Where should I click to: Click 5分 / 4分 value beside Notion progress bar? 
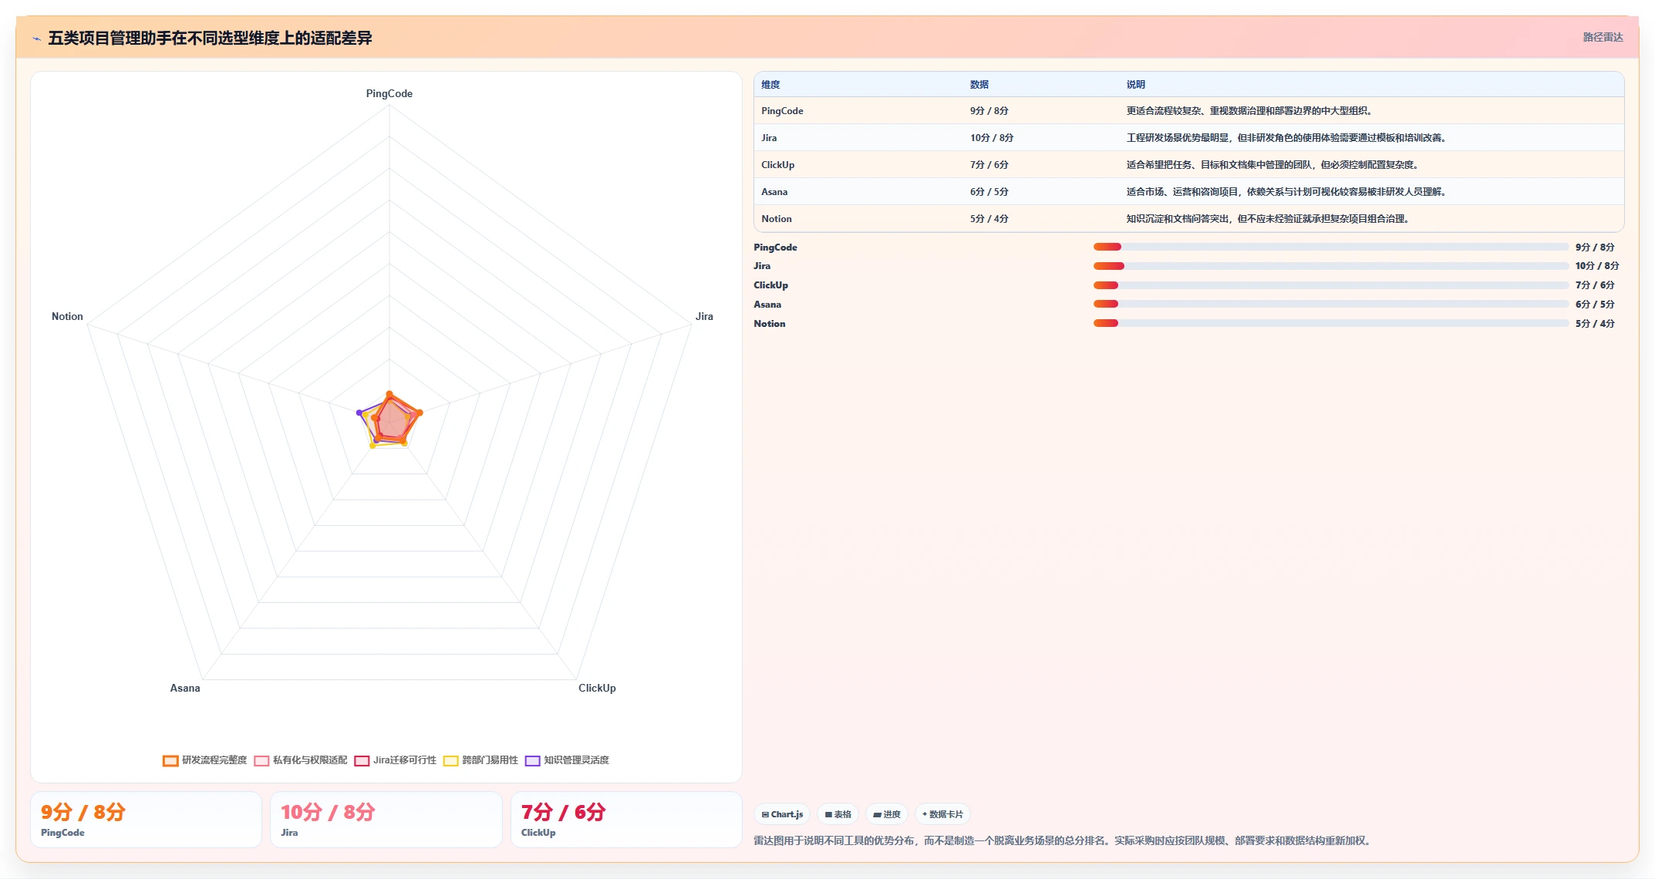pyautogui.click(x=1595, y=324)
